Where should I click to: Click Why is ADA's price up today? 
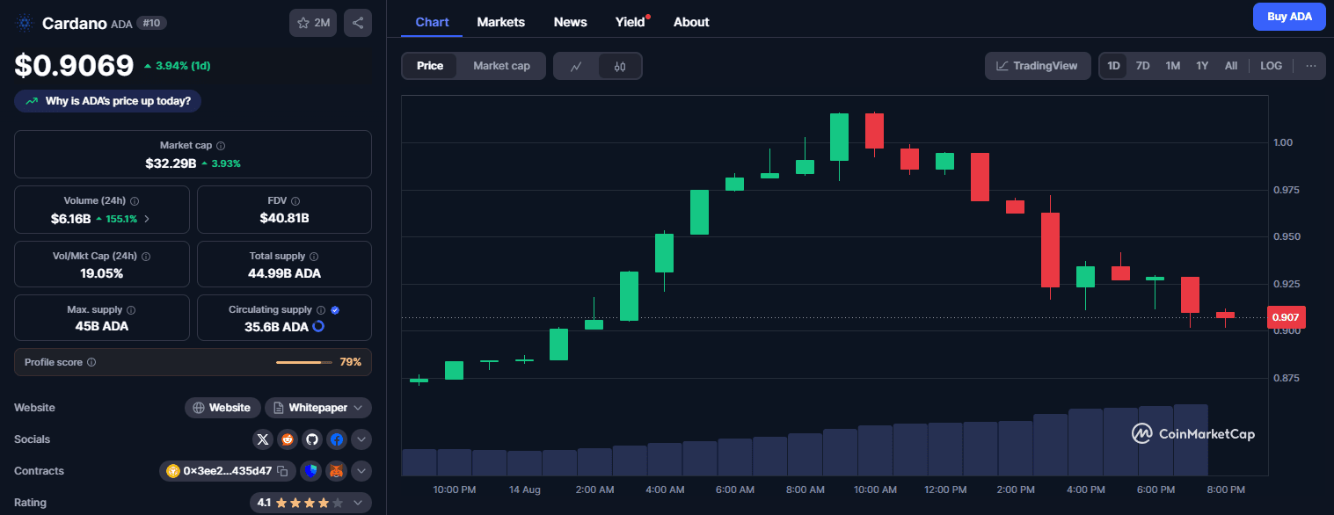coord(108,101)
